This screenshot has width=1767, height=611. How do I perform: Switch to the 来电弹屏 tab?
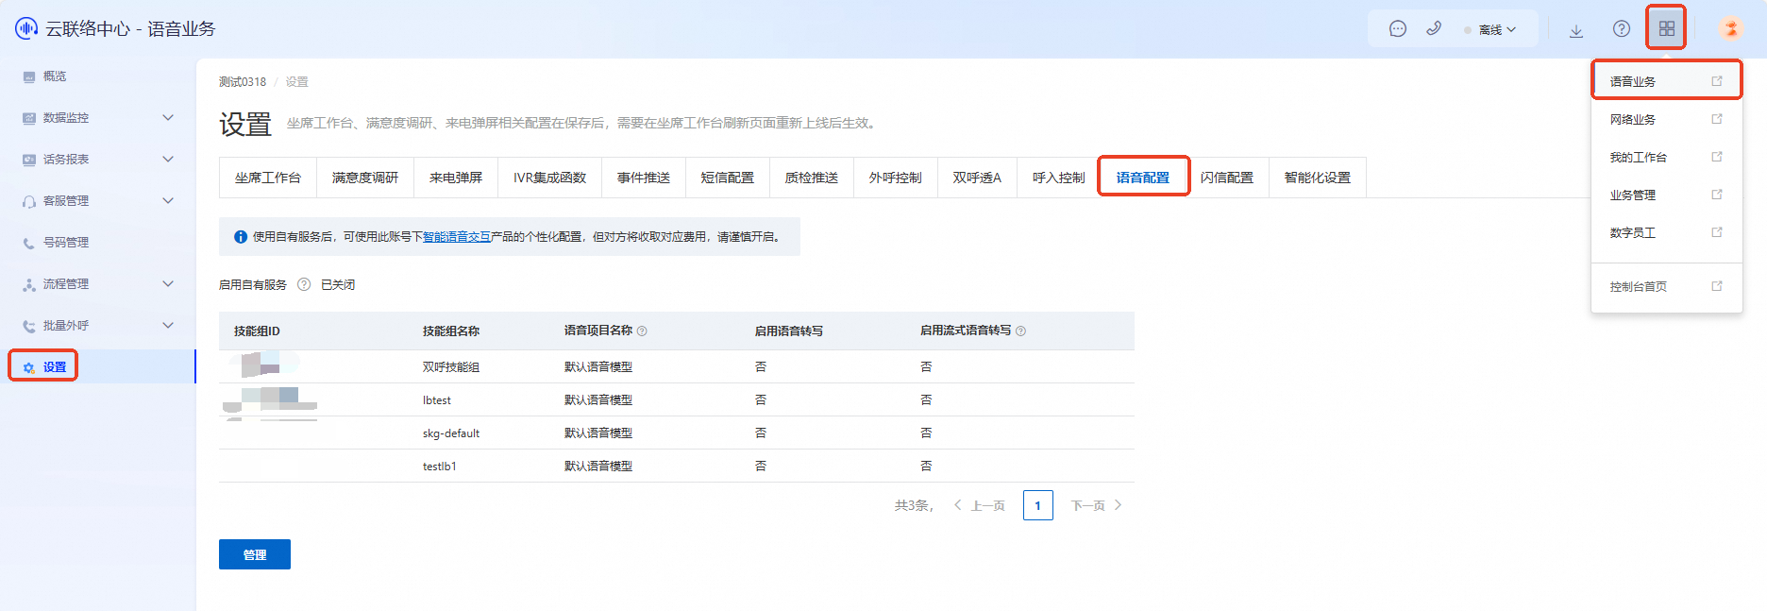(456, 178)
